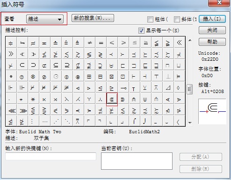Click the circled times (⊗) symbol
This screenshot has height=180, width=231.
click(x=33, y=77)
